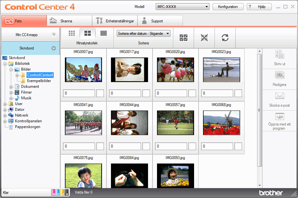
Task: Collapse the Bilder tree node
Action: 11,70
